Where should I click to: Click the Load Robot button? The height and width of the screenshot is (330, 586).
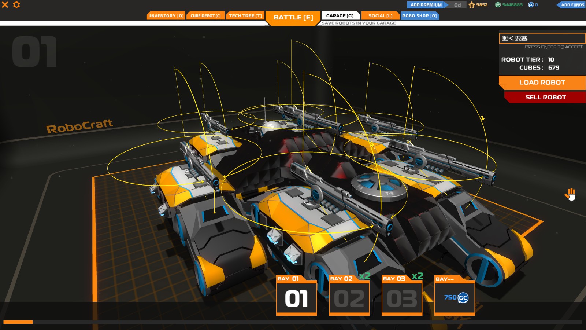tap(542, 82)
